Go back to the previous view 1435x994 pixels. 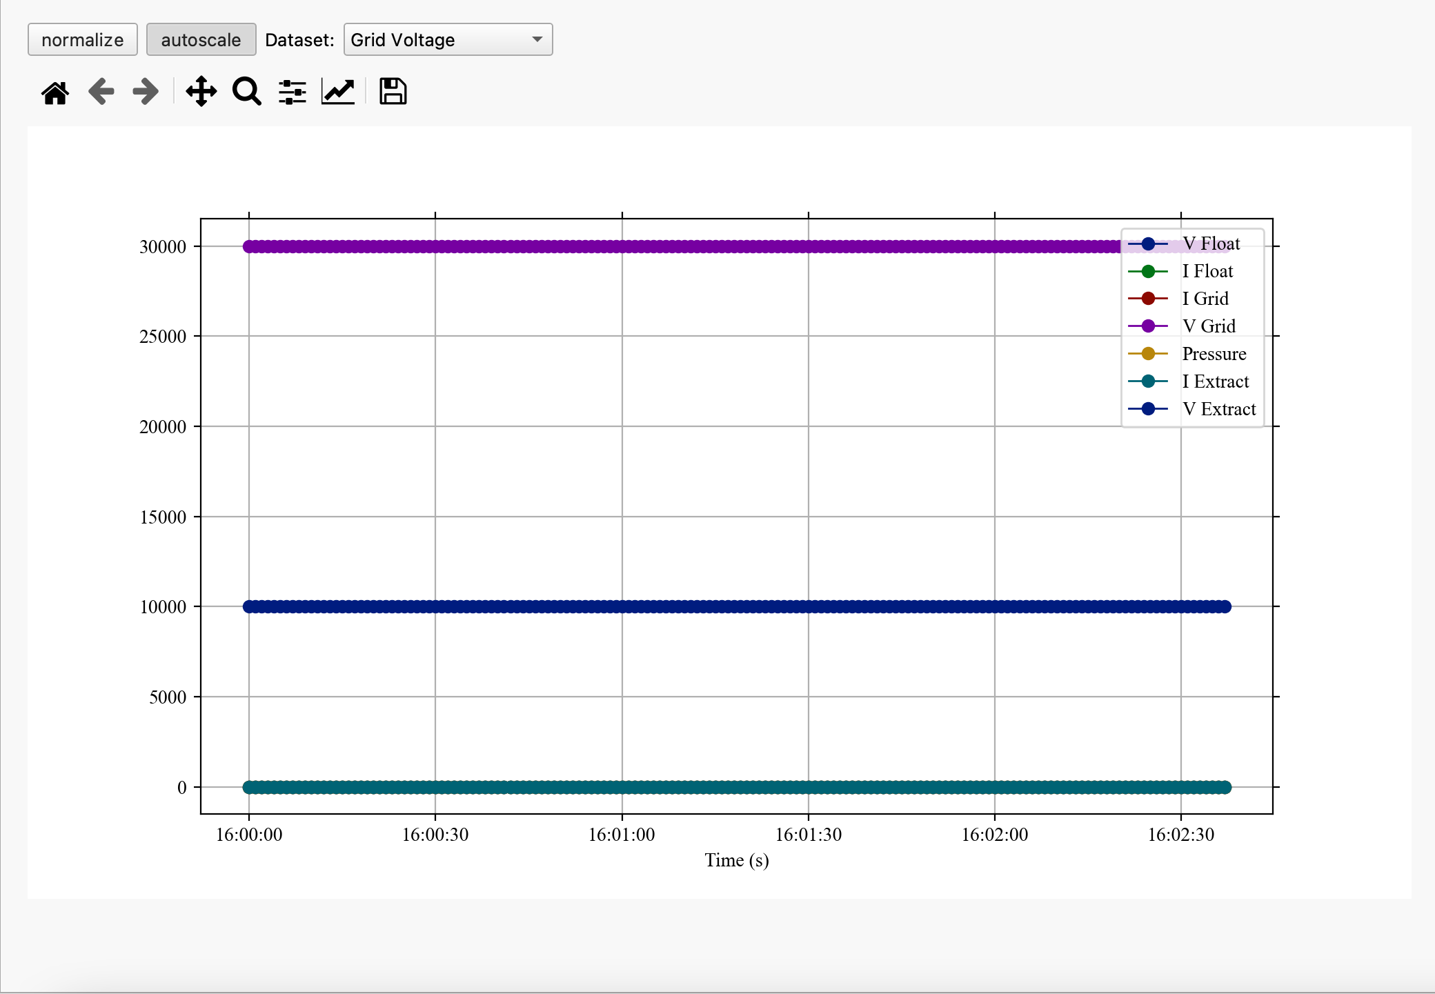click(101, 92)
